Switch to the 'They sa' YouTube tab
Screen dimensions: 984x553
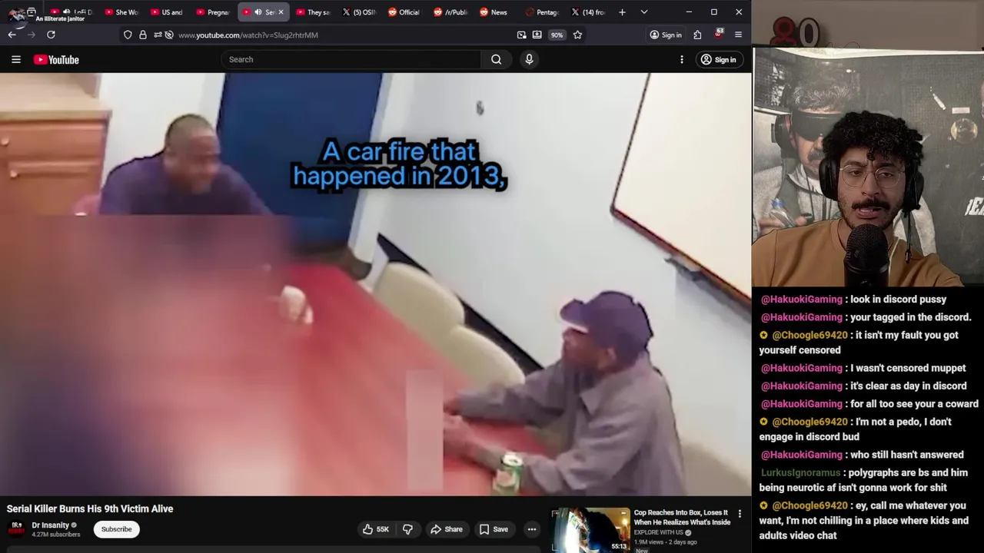point(313,12)
